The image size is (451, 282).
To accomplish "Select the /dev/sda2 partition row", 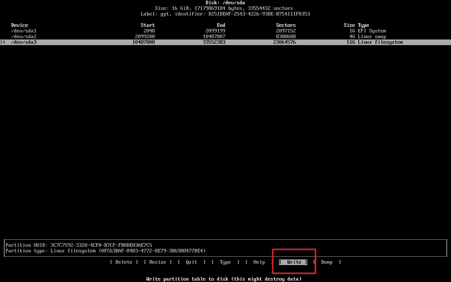I will [24, 36].
